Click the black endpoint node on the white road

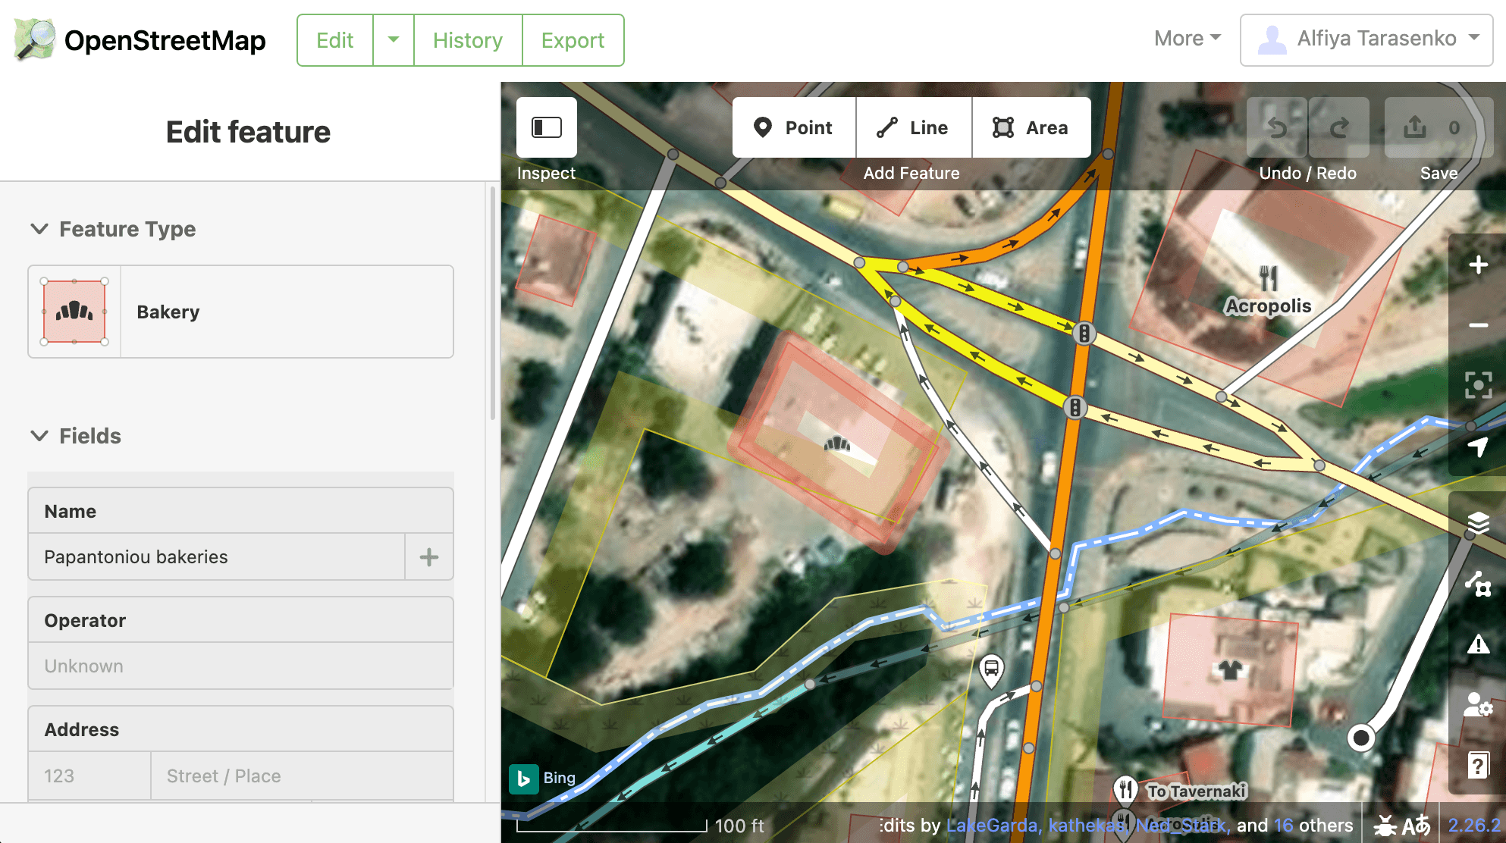point(1361,737)
